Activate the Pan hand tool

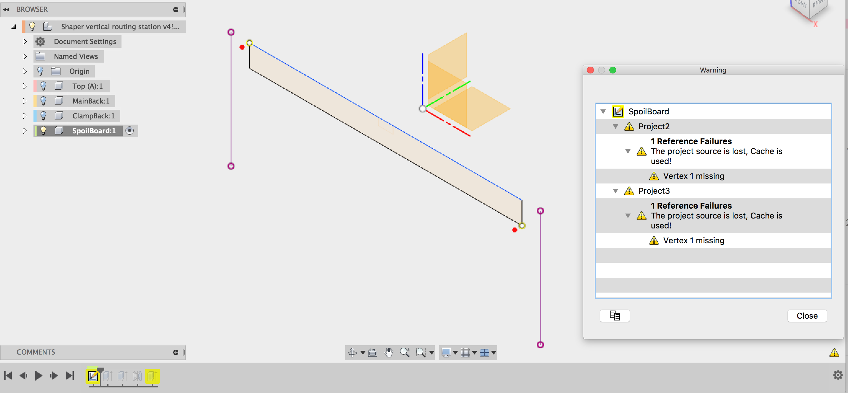[389, 352]
